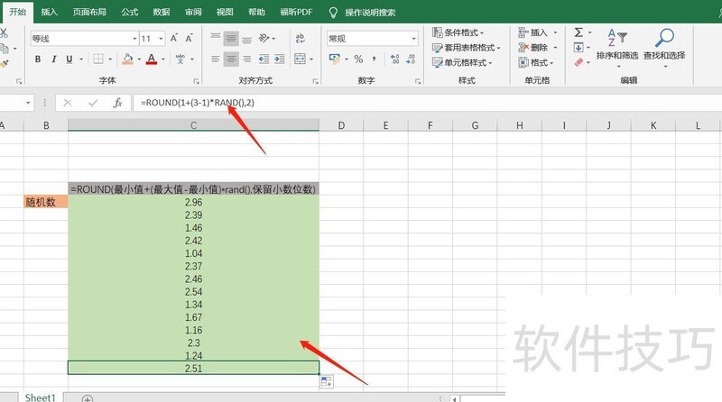This screenshot has width=722, height=402.
Task: Increase font size with larger A icon
Action: click(x=174, y=38)
